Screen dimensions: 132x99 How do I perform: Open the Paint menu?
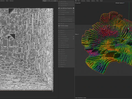pyautogui.click(x=7, y=1)
